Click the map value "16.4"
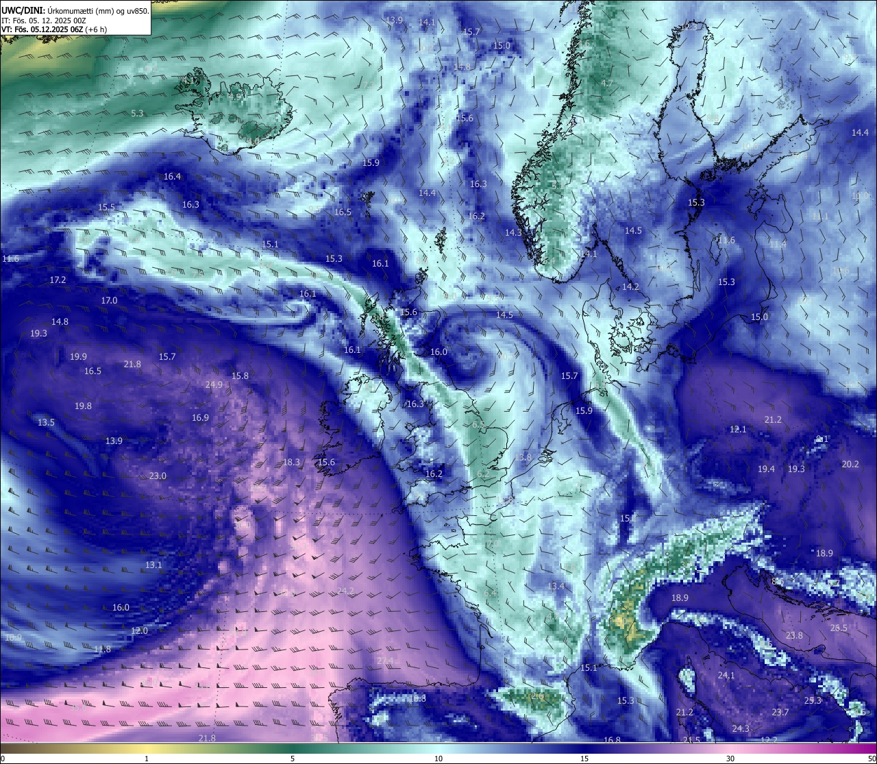 172,176
